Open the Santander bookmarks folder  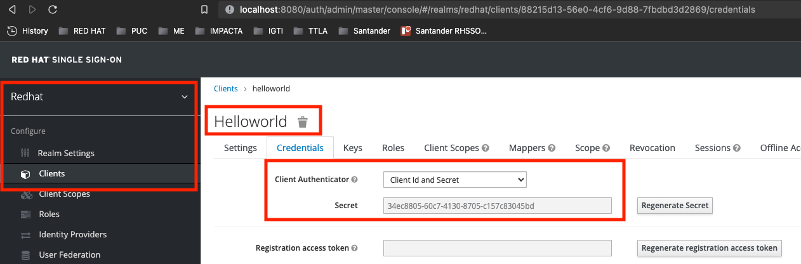pyautogui.click(x=364, y=30)
